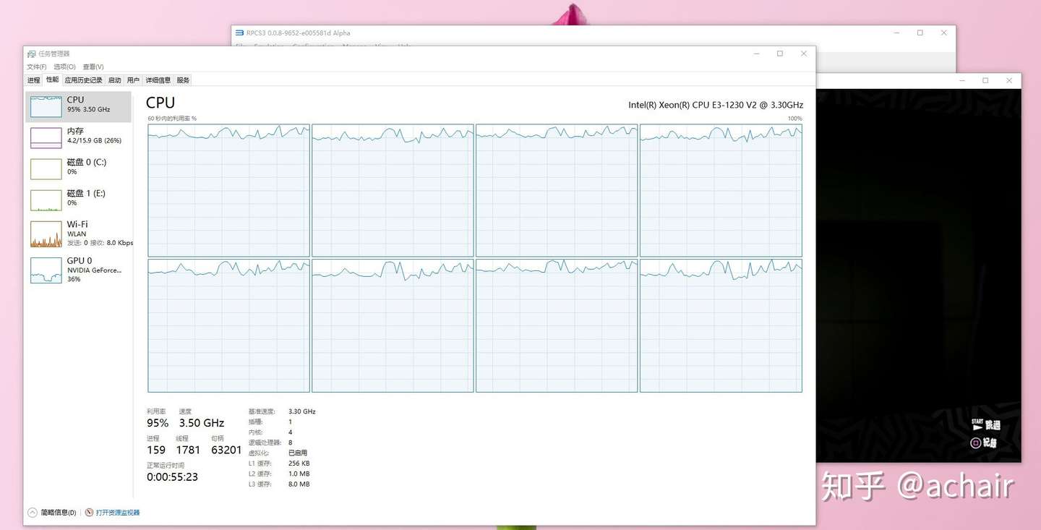This screenshot has height=530, width=1041.
Task: Click the RPCS3 icon in its title bar
Action: pos(239,33)
